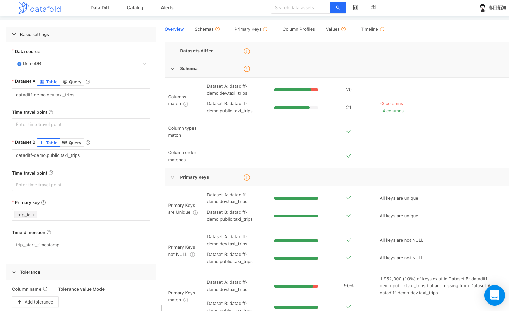The height and width of the screenshot is (311, 509).
Task: Switch Dataset A input to Query mode
Action: tap(72, 82)
